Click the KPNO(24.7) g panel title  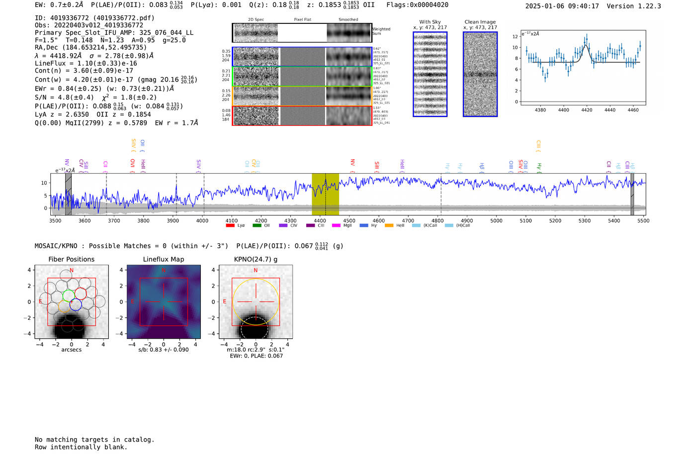coord(256,259)
